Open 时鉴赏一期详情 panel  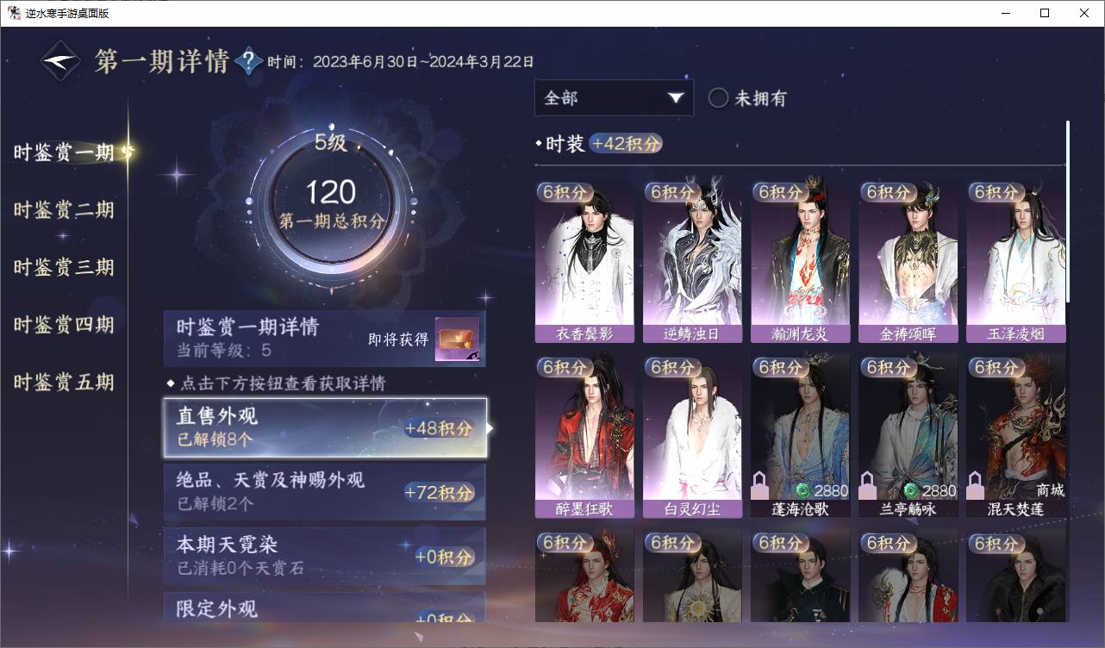tap(325, 339)
